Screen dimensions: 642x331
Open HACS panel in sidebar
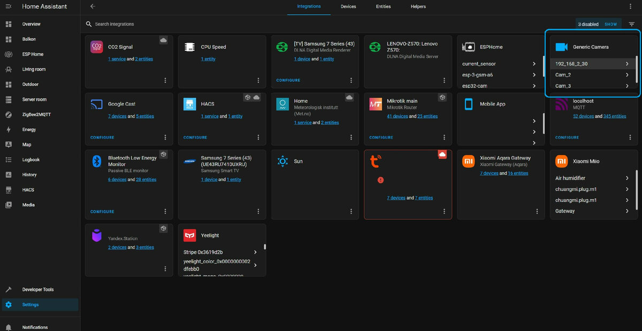click(40, 190)
